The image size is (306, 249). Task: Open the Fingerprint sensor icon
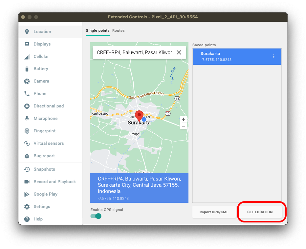(x=27, y=131)
